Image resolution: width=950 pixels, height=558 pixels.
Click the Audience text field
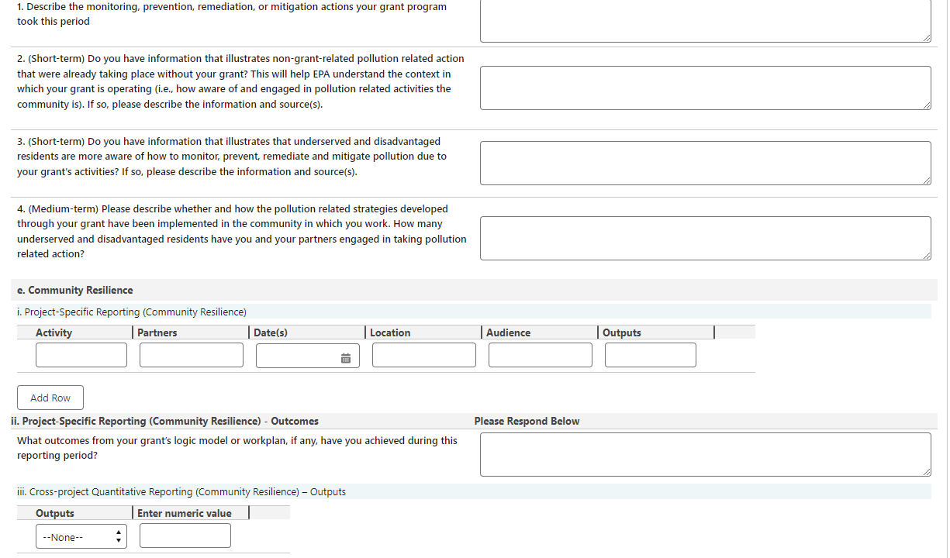541,355
